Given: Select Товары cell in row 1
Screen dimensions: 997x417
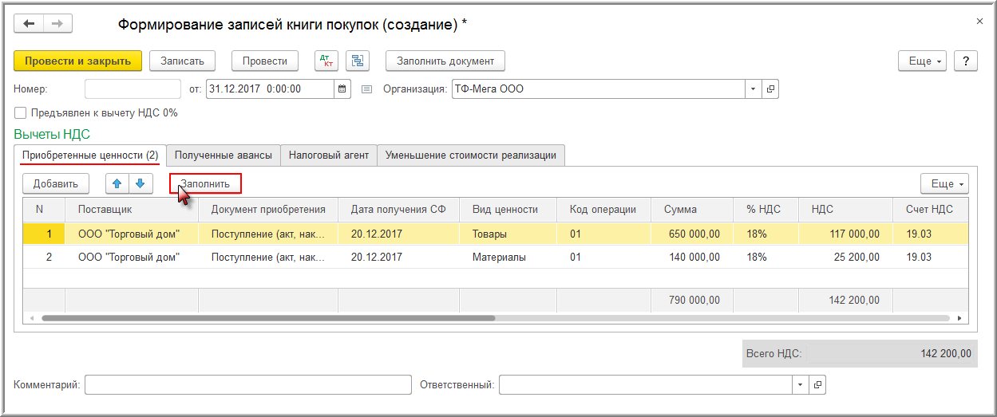Looking at the screenshot, I should 508,234.
